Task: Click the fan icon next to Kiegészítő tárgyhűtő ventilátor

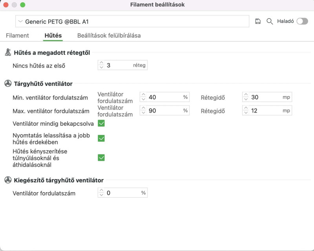Action: pos(8,180)
